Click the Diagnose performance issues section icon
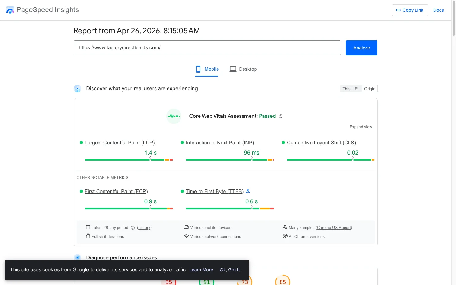This screenshot has height=285, width=456. [x=78, y=257]
